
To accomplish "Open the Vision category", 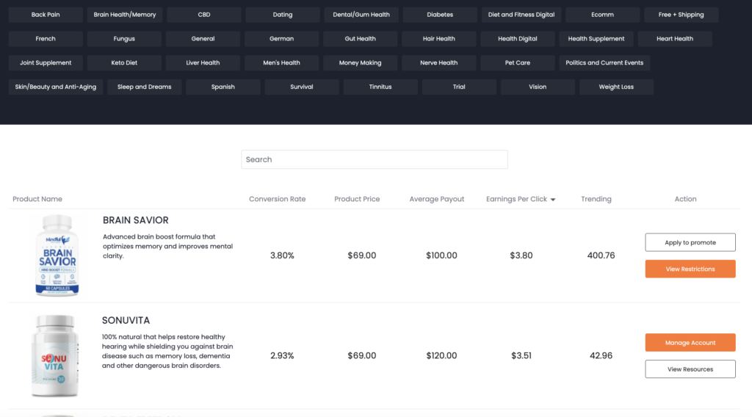I will click(x=538, y=87).
